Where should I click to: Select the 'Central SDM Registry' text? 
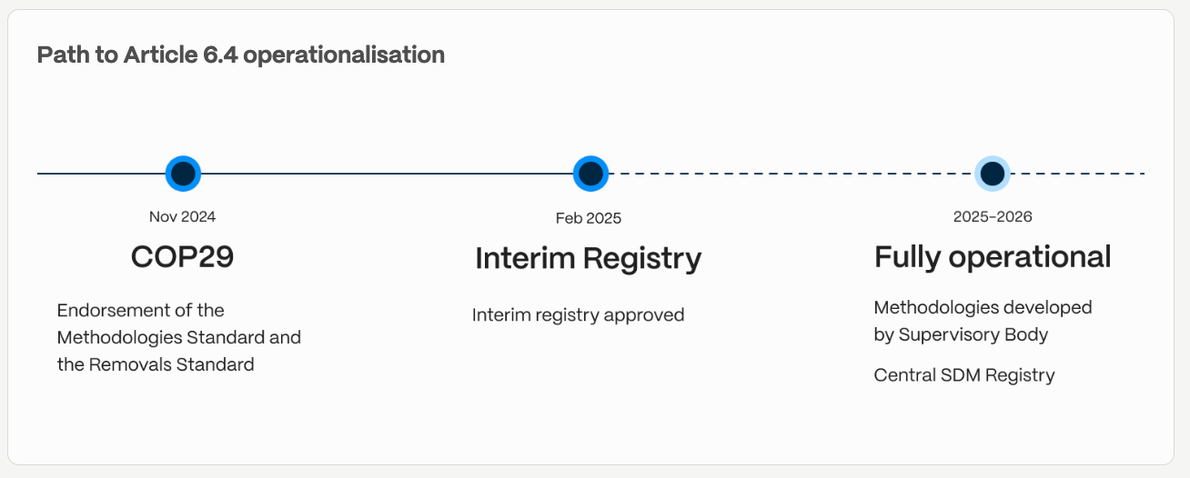coord(964,375)
